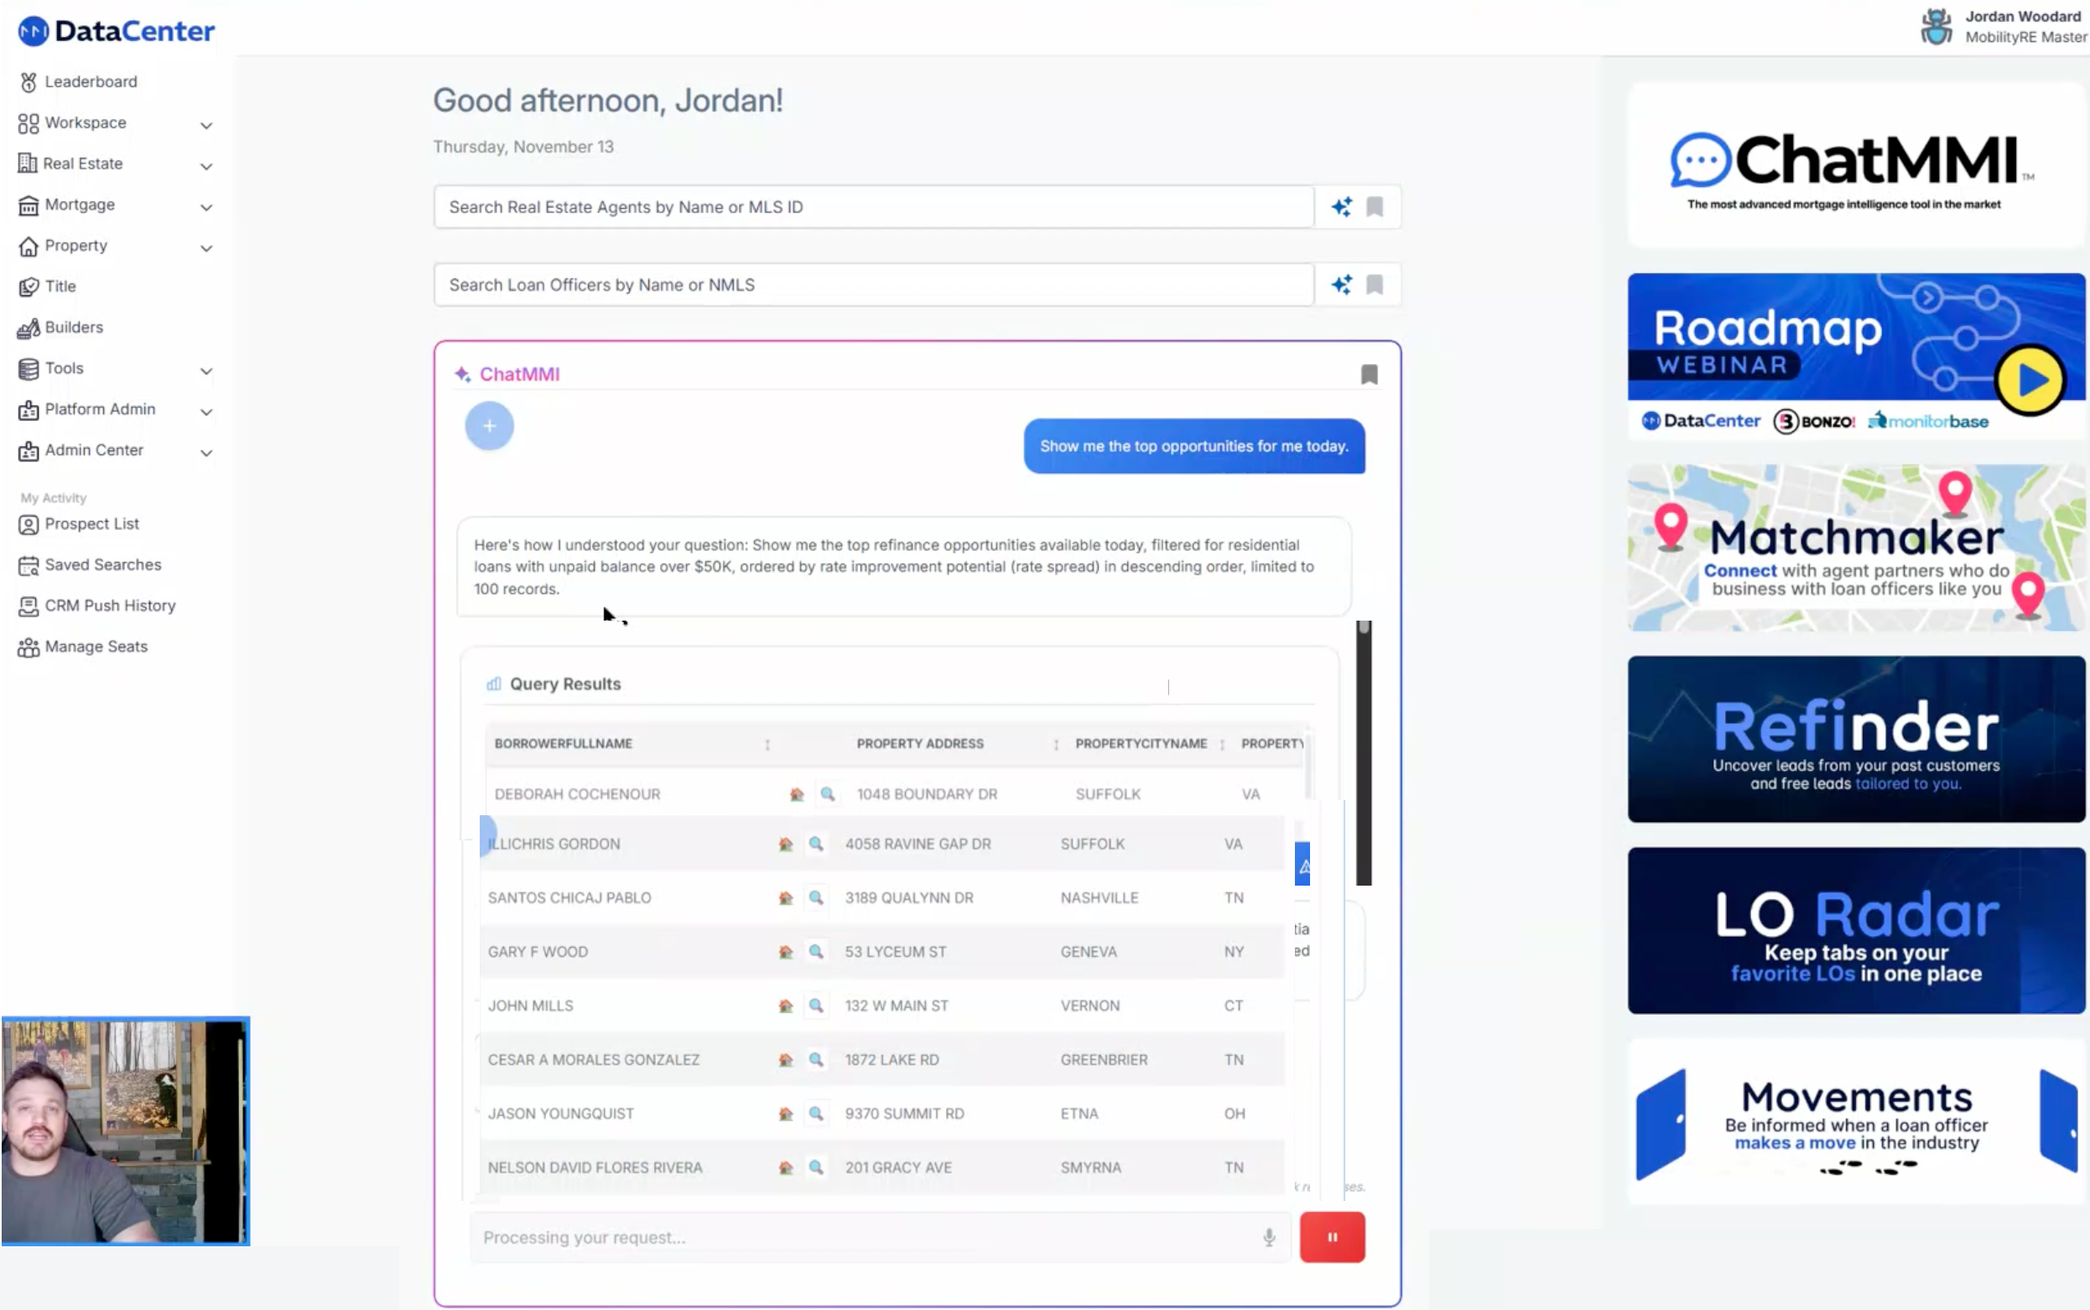Expand the Mortgage sidebar section

click(206, 206)
